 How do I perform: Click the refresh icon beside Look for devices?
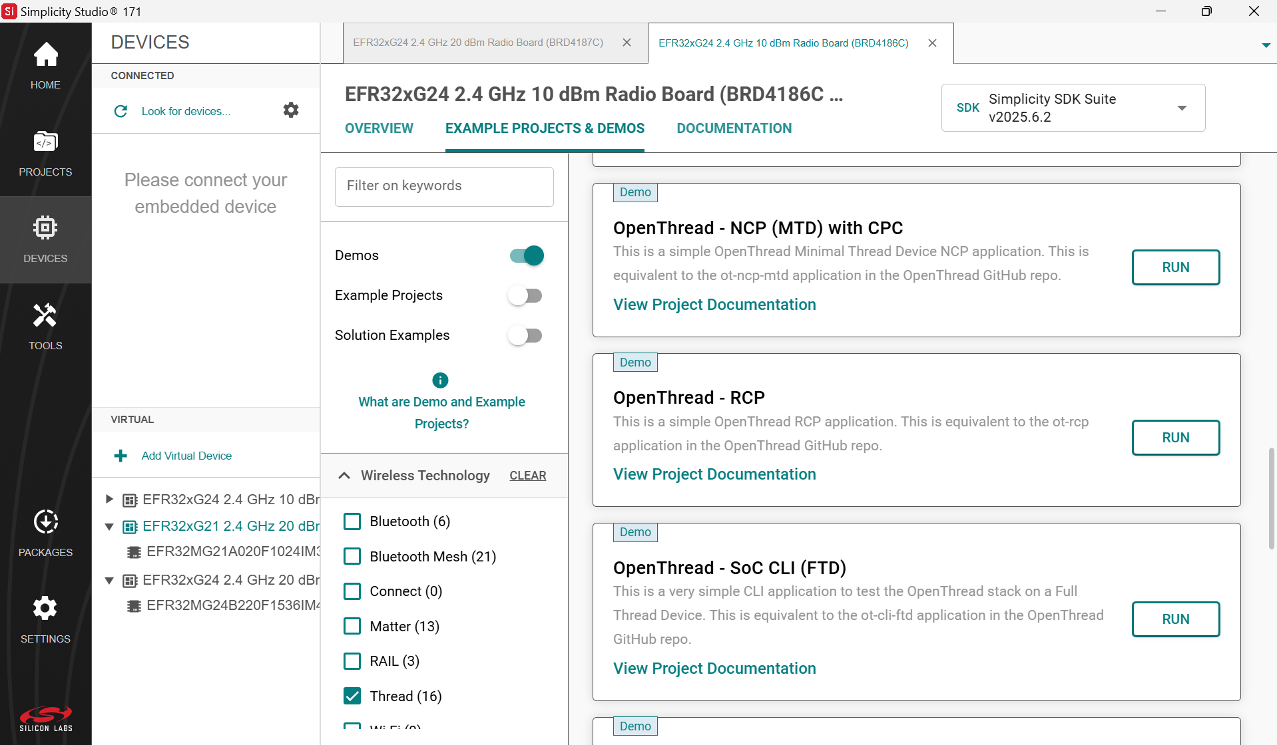click(x=121, y=111)
